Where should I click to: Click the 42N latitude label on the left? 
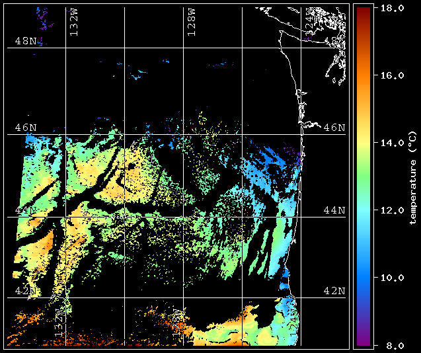click(x=26, y=290)
